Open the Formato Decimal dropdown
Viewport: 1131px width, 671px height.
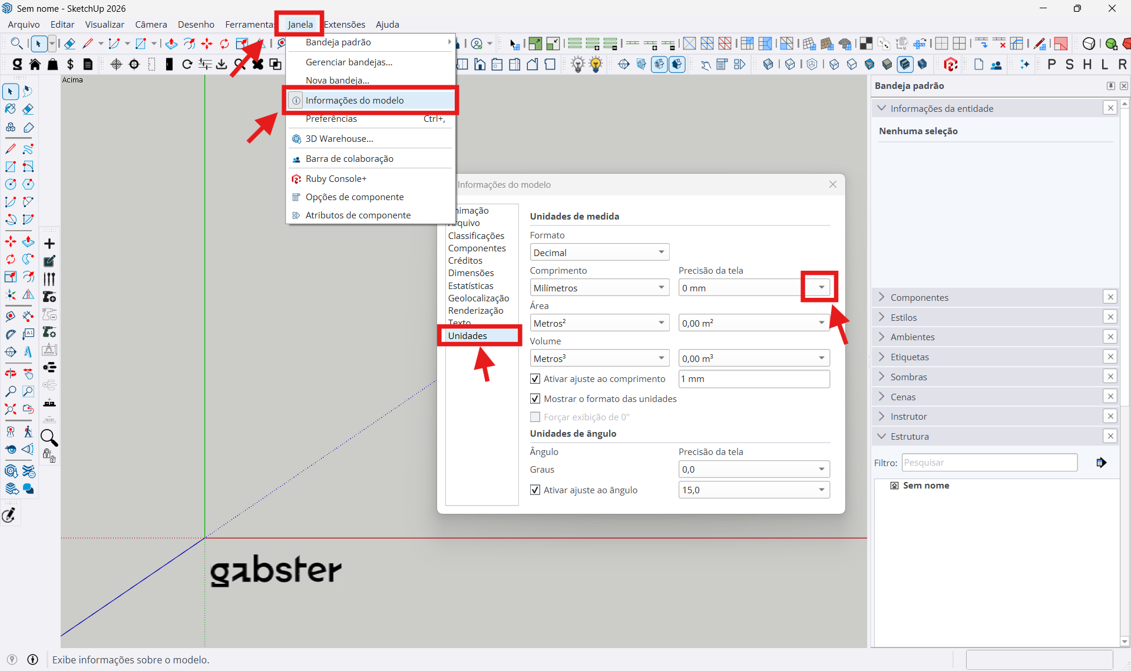tap(599, 253)
